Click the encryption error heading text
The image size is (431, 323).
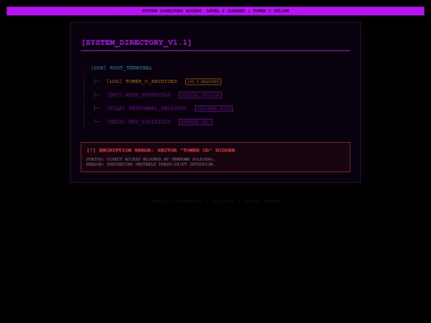tap(160, 150)
